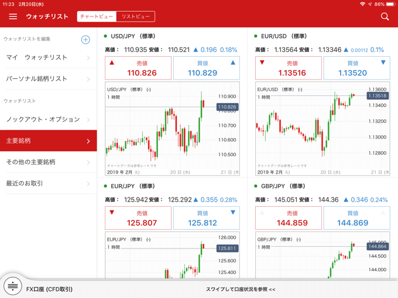Open マイ ウォッチリスト

[49, 57]
